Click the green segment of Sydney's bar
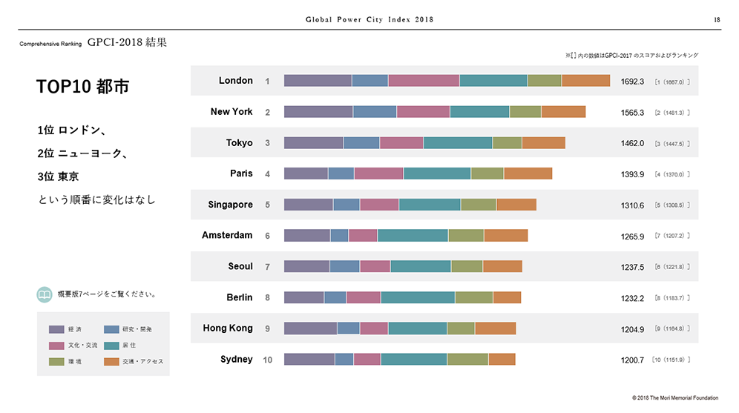The width and height of the screenshot is (739, 413). coord(467,360)
